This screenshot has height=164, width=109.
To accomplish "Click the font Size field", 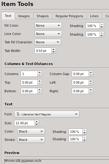I will click(25, 123).
